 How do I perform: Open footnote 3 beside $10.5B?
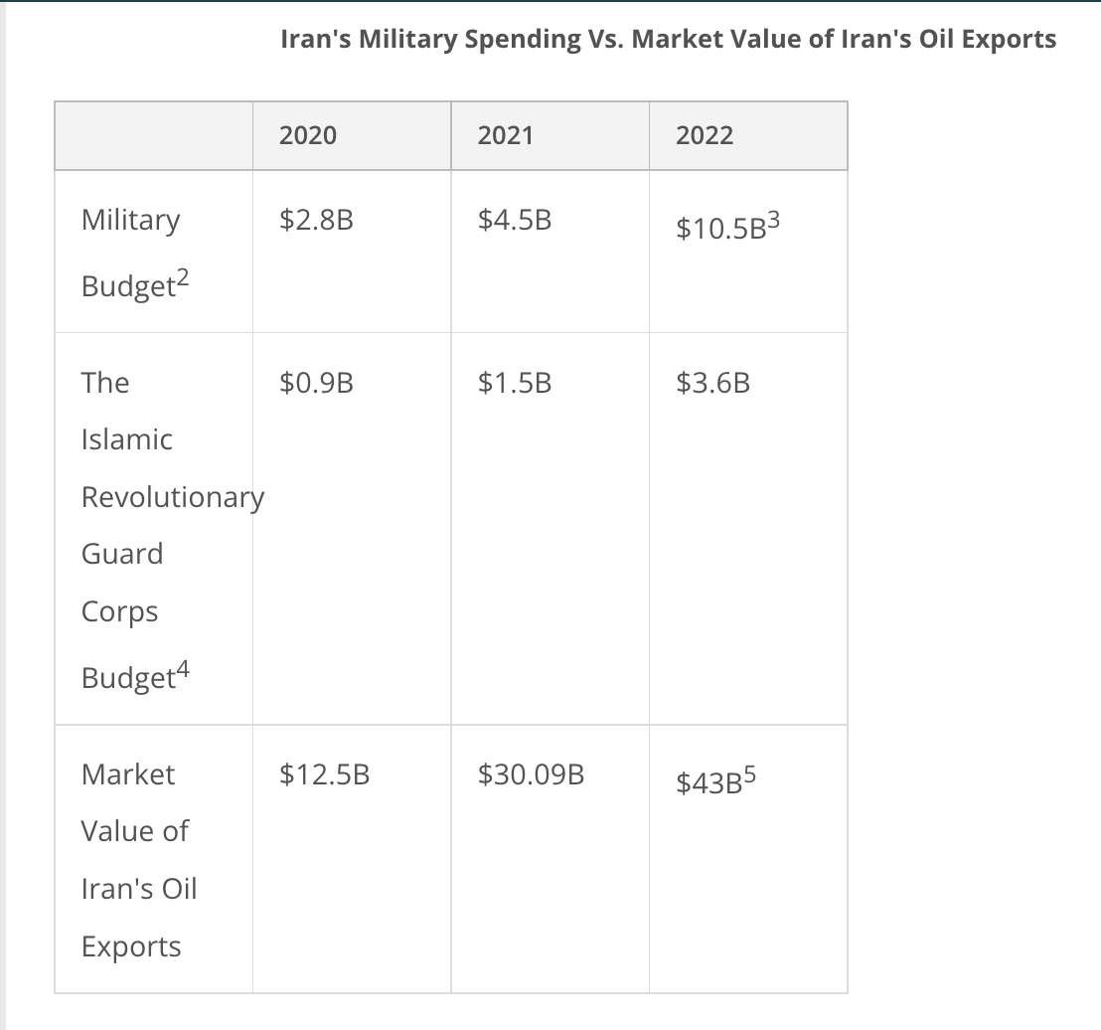(x=773, y=221)
